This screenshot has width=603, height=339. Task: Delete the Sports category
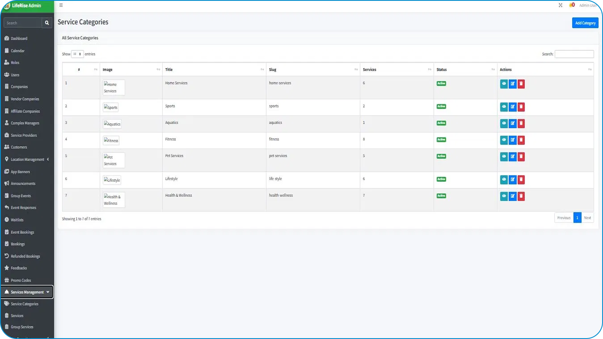tap(521, 107)
